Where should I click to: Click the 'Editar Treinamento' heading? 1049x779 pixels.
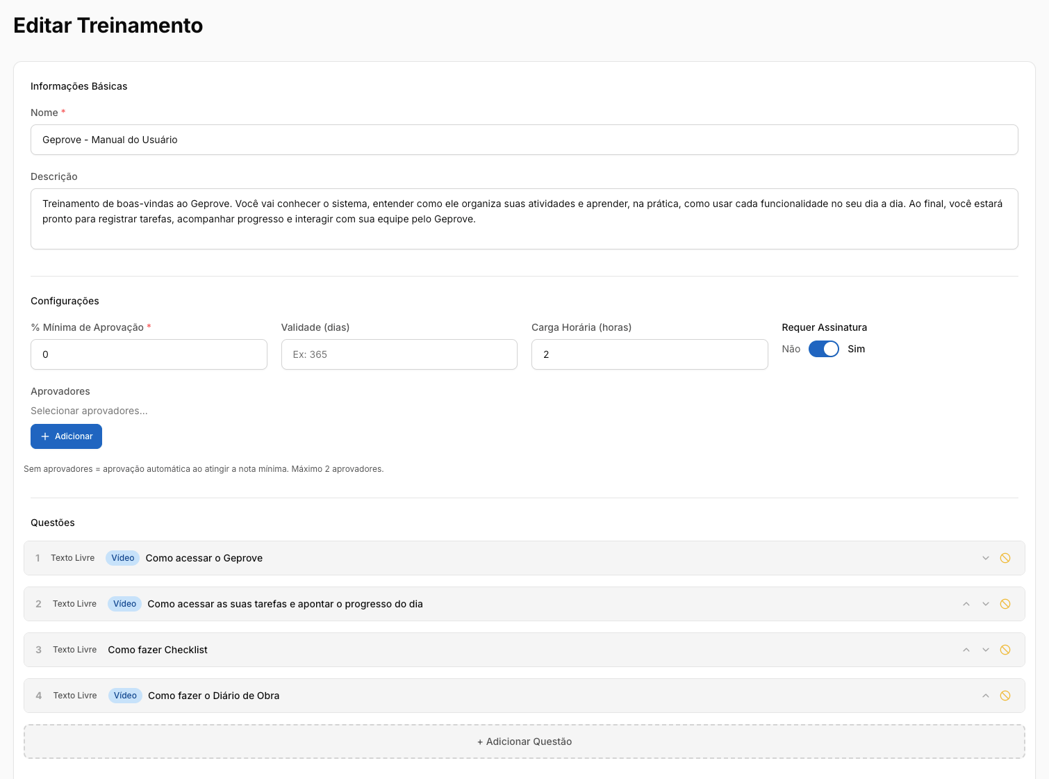coord(108,25)
